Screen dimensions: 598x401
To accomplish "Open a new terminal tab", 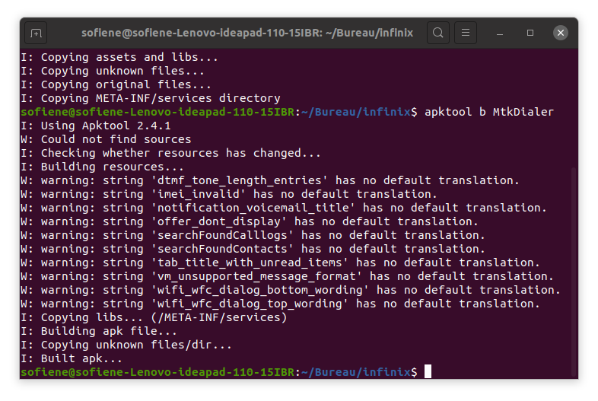I will (x=36, y=33).
